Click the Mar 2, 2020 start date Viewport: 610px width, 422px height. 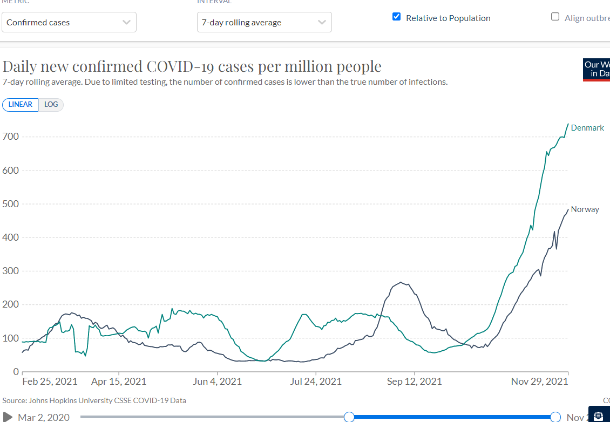point(44,417)
